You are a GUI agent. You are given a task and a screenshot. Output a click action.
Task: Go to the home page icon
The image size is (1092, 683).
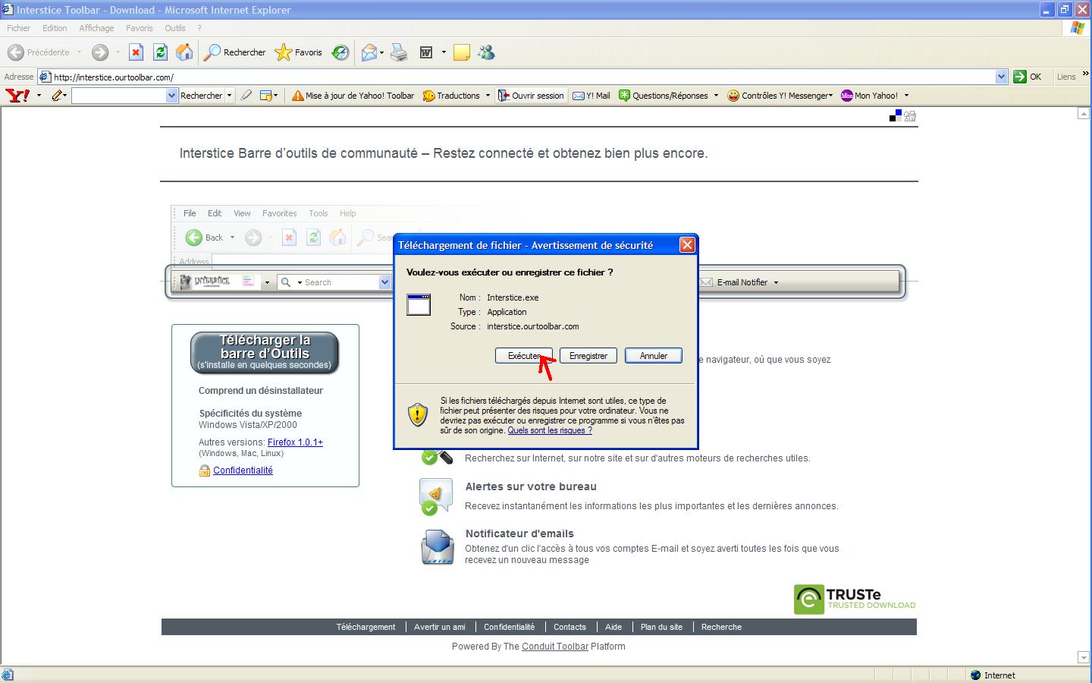[184, 52]
